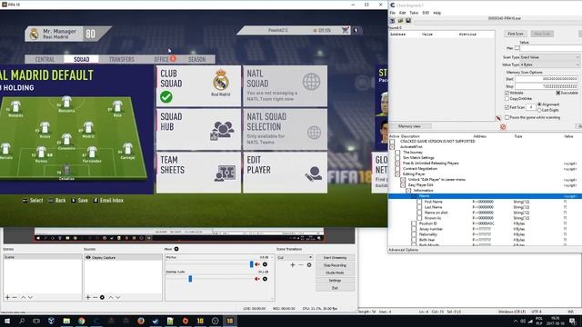Add a source with Sources plus icon
This screenshot has height=327, width=582.
click(88, 297)
